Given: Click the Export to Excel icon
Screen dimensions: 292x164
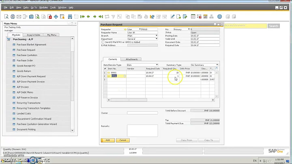Looking at the screenshot, I should 37,17.
